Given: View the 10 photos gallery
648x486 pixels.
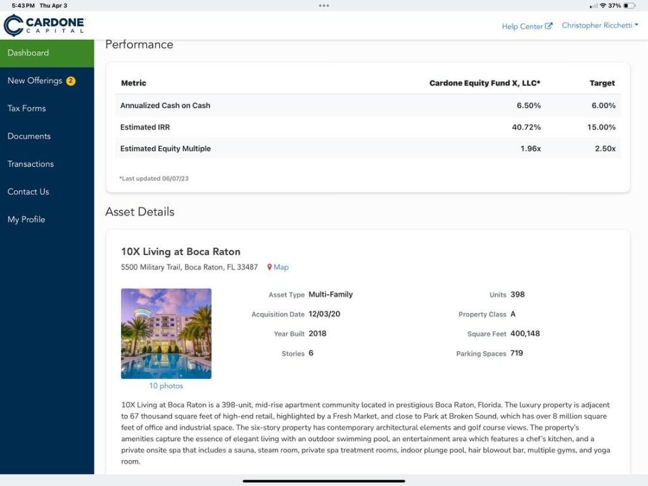Looking at the screenshot, I should click(x=166, y=385).
